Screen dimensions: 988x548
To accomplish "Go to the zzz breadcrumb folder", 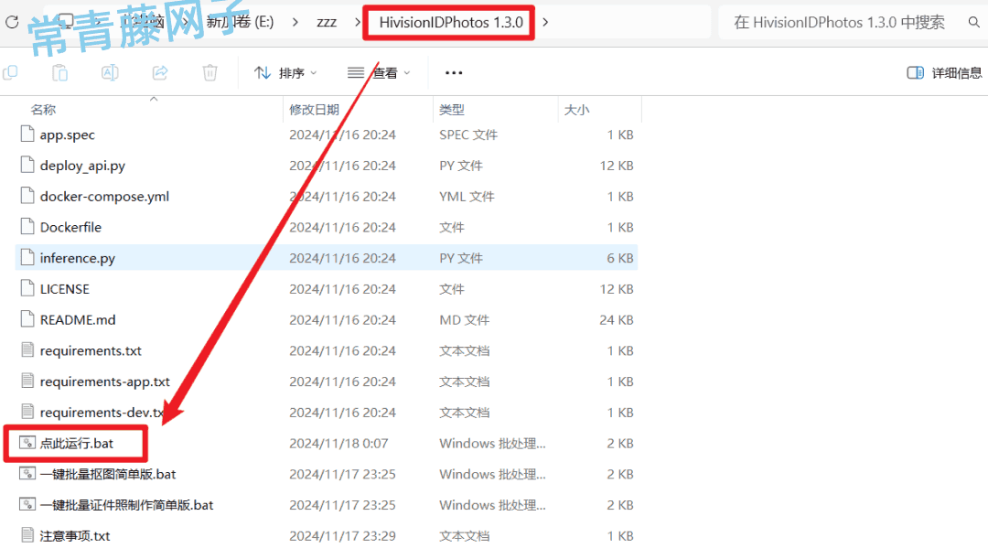I will (x=327, y=23).
